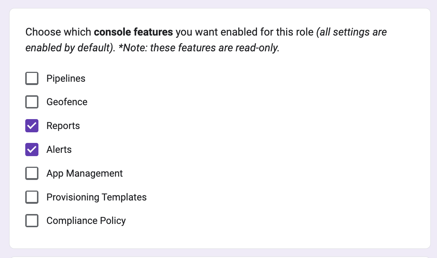Image resolution: width=437 pixels, height=258 pixels.
Task: Click the "enabled by default" italic phrase
Action: pos(68,48)
